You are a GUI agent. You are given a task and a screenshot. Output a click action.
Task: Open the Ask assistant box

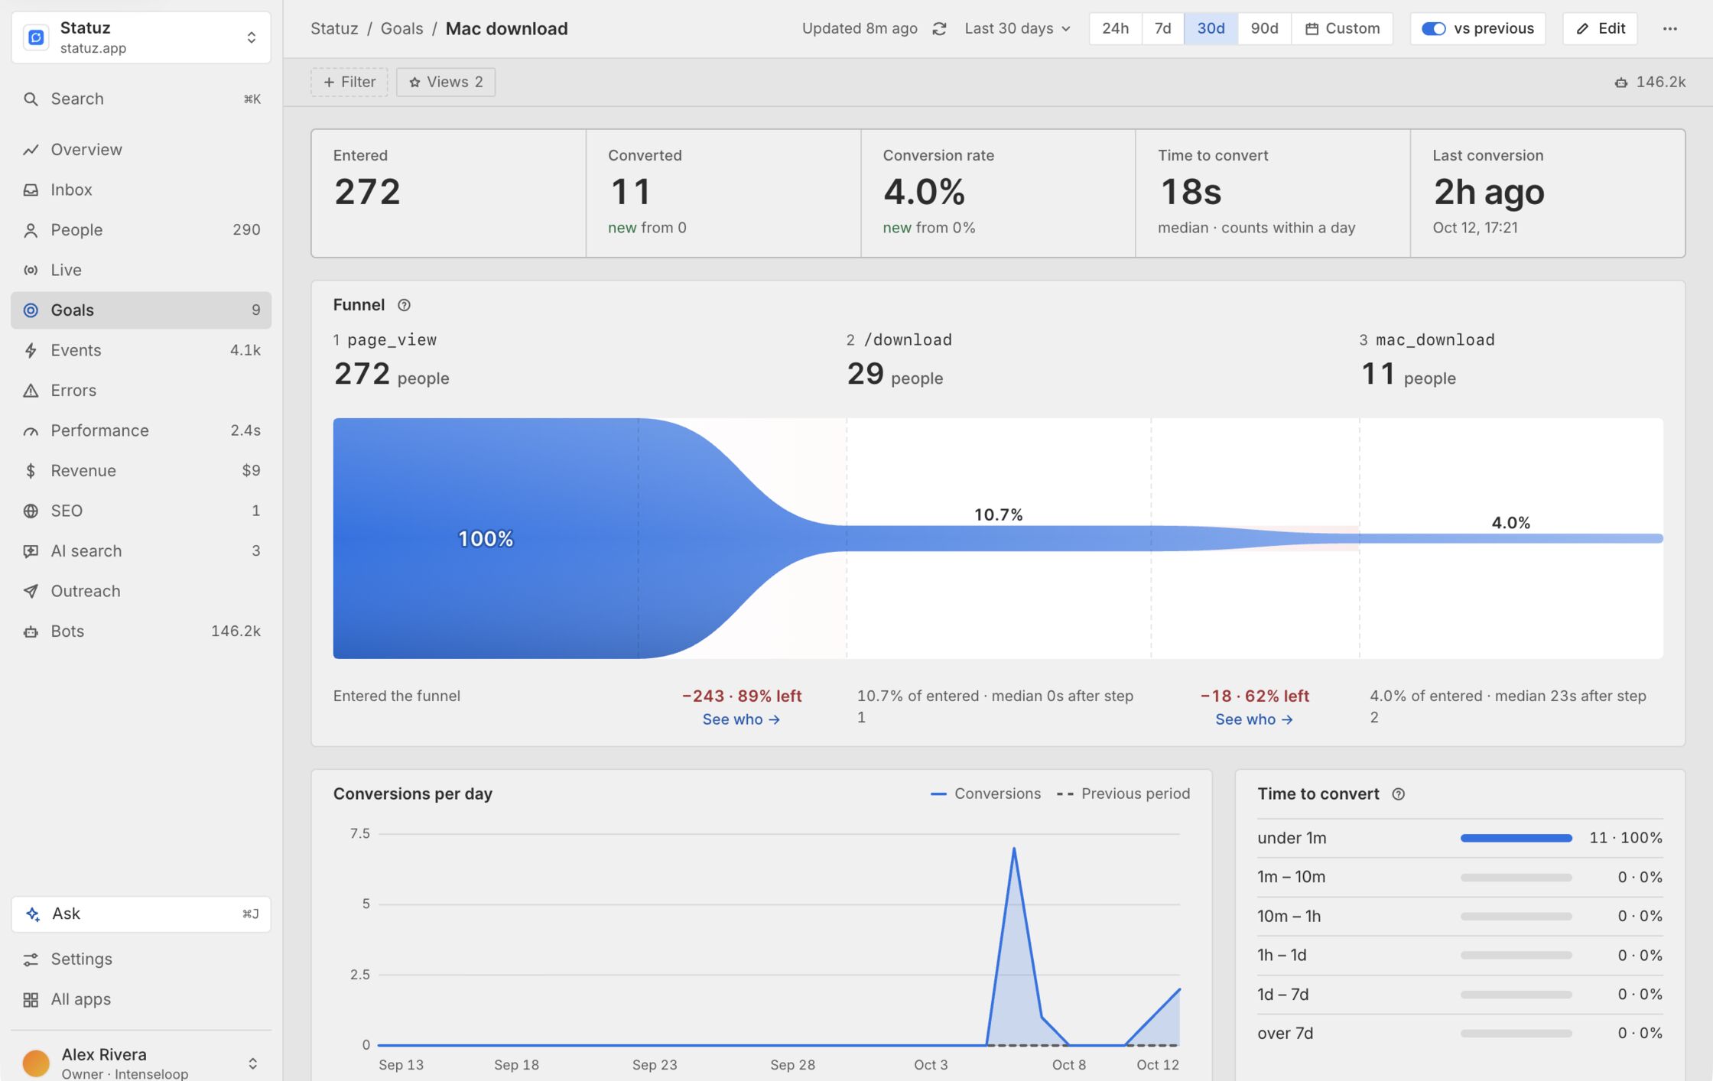(141, 914)
